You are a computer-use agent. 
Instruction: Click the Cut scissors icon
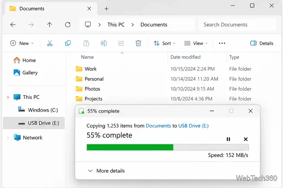point(50,43)
